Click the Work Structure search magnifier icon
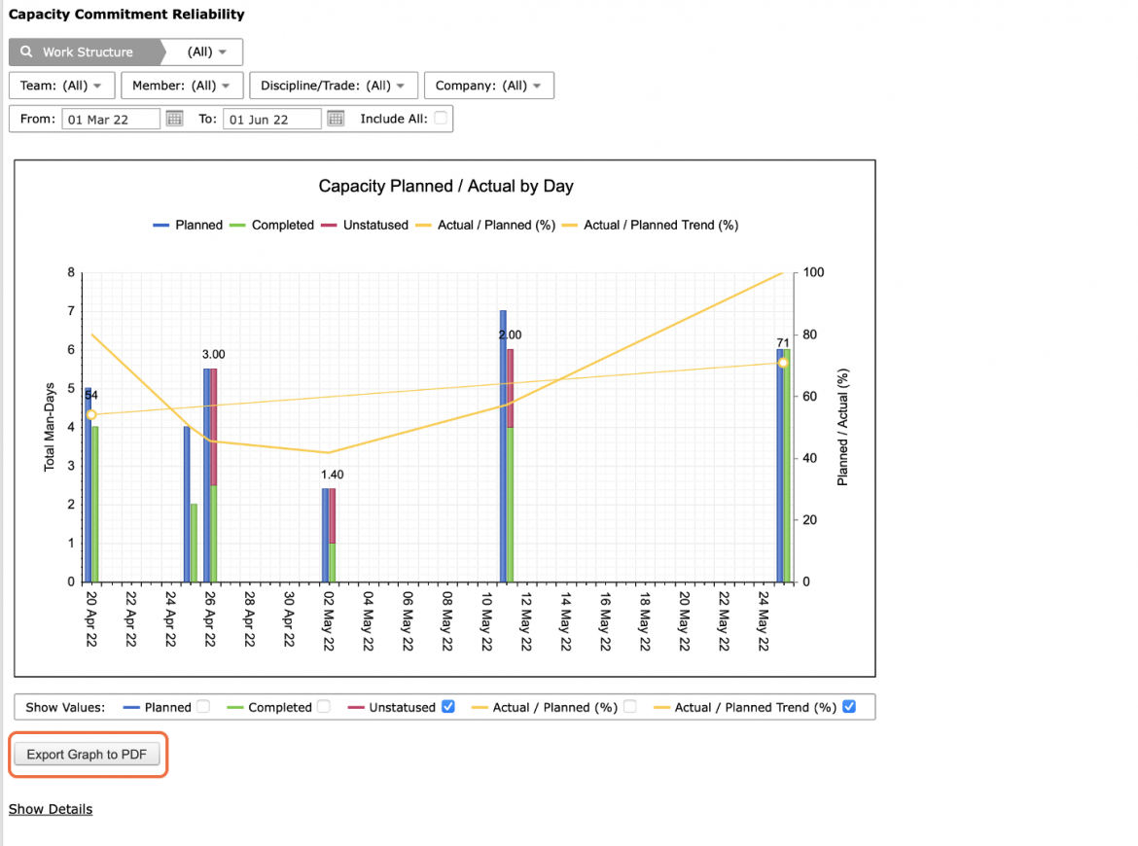 point(26,52)
